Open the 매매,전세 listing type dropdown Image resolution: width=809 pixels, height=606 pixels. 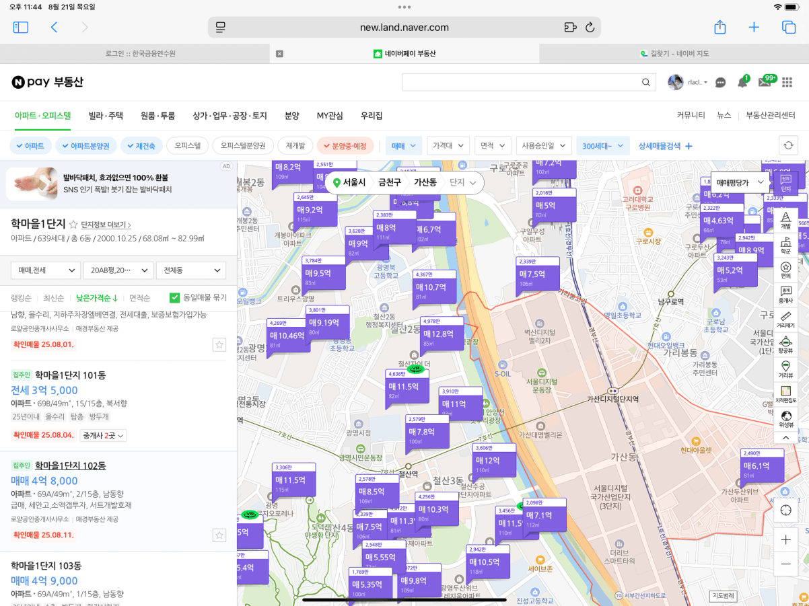tap(45, 270)
